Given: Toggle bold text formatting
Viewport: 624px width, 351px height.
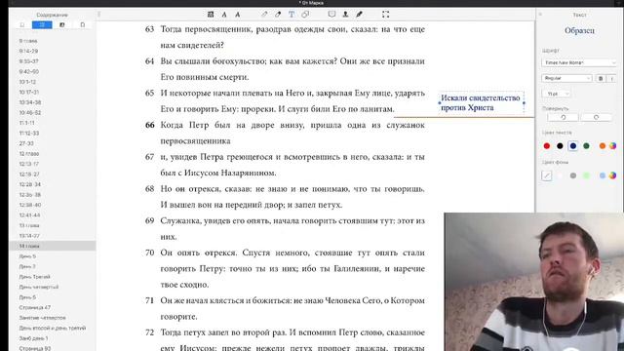Looking at the screenshot, I should pyautogui.click(x=601, y=78).
